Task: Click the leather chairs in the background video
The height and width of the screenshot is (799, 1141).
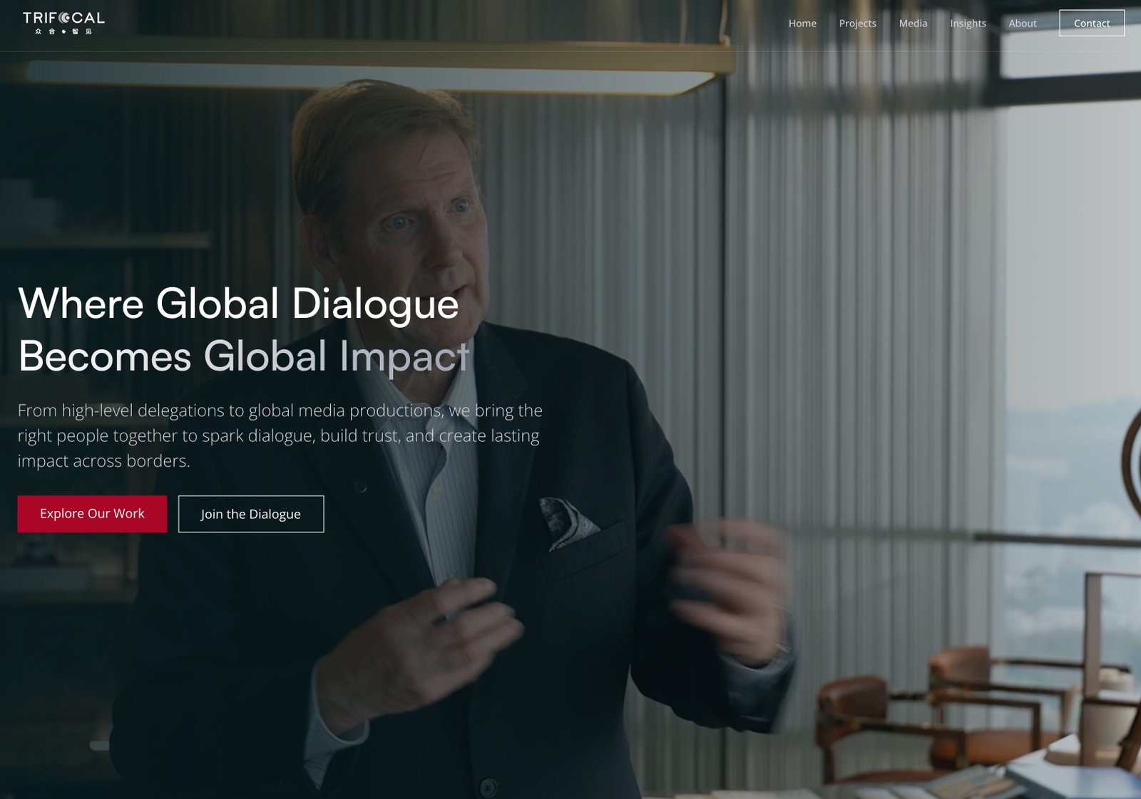Action: pyautogui.click(x=948, y=713)
